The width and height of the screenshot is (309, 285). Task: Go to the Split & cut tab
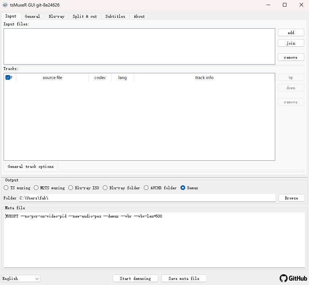[85, 16]
